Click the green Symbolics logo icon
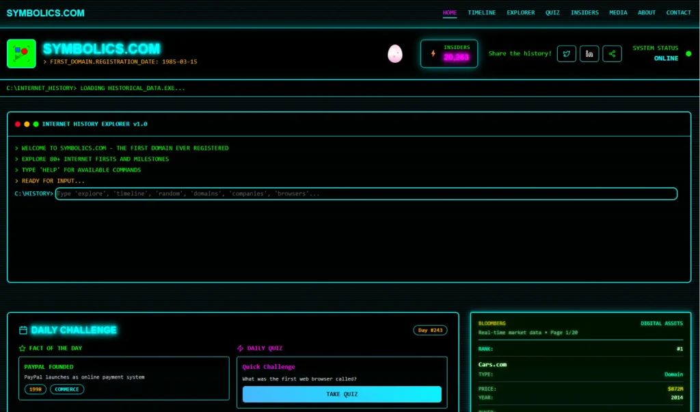The height and width of the screenshot is (412, 700). (x=21, y=53)
